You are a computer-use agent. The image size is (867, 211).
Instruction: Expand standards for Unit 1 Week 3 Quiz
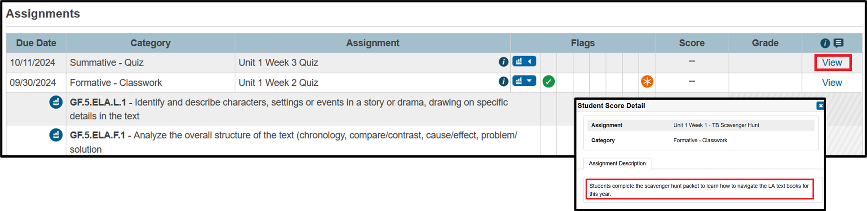click(524, 62)
